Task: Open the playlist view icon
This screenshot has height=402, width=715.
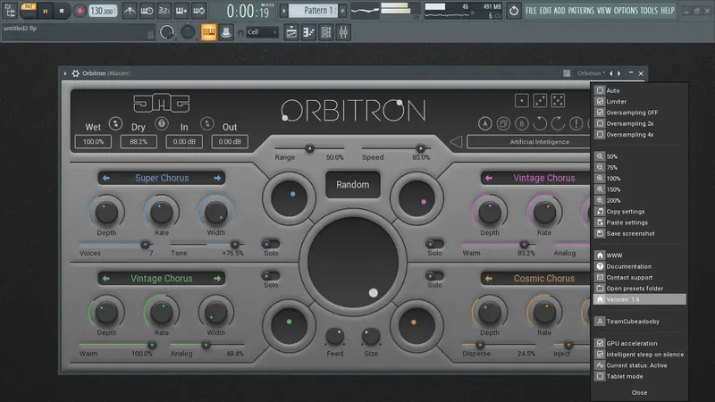Action: click(x=291, y=32)
